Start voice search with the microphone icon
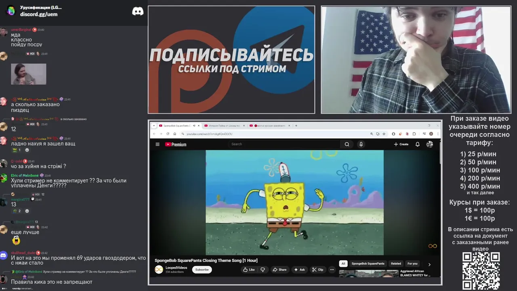The image size is (517, 291). 361,144
